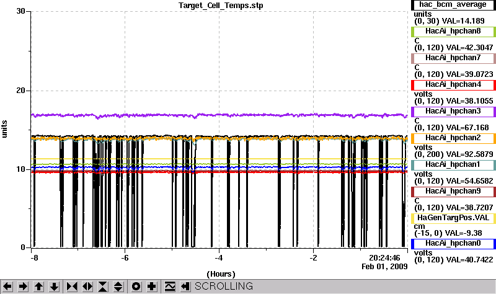Image resolution: width=496 pixels, height=294 pixels.
Task: Click the date label Feb 01, 2009
Action: tap(384, 267)
